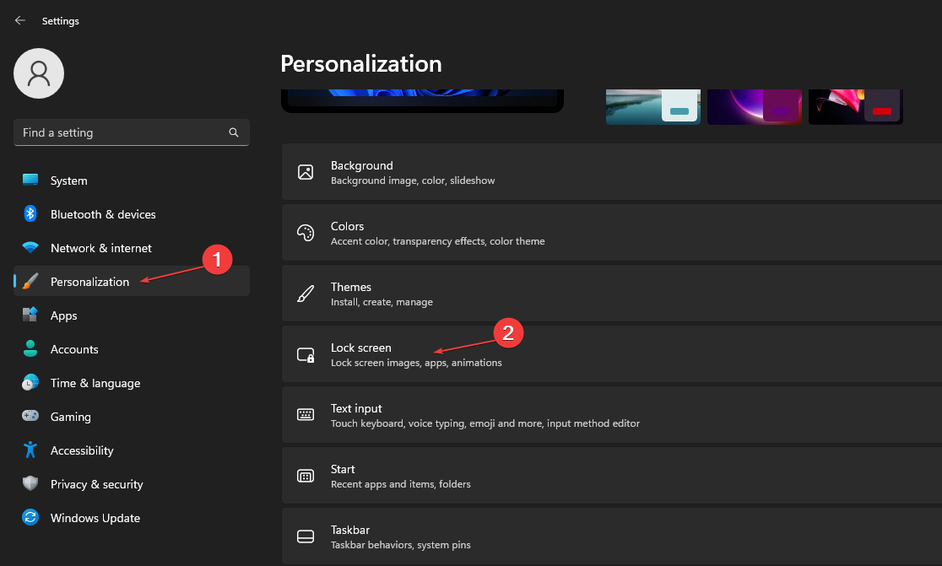Click the Find a setting search field
The width and height of the screenshot is (942, 566).
coord(118,132)
